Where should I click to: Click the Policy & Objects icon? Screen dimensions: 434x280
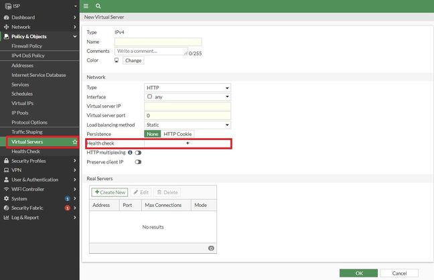click(7, 36)
